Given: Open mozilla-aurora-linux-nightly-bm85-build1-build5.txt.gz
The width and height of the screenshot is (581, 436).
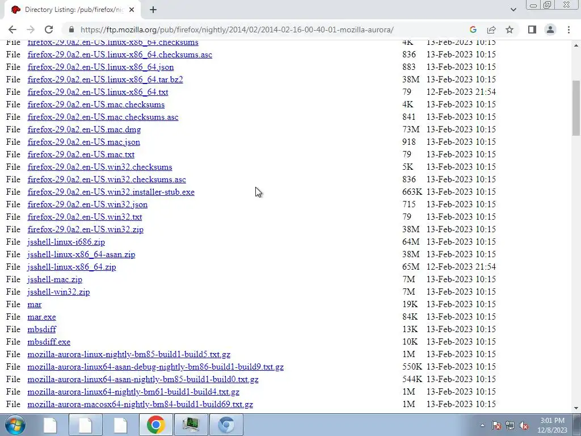Looking at the screenshot, I should pos(129,354).
